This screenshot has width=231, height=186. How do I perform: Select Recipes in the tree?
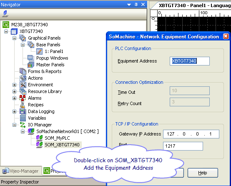pos(36,105)
